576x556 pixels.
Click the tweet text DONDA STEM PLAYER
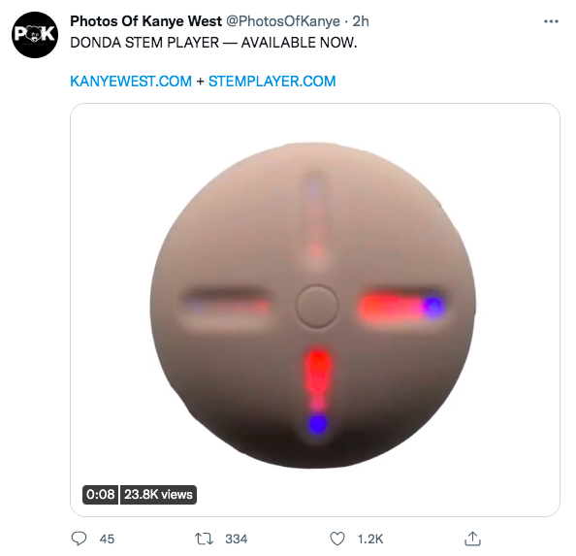[x=144, y=43]
